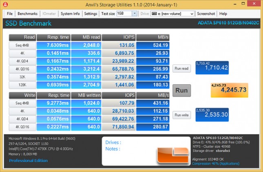Screen dimensions: 263x172
Task: Open the File menu
Action: pos(9,13)
